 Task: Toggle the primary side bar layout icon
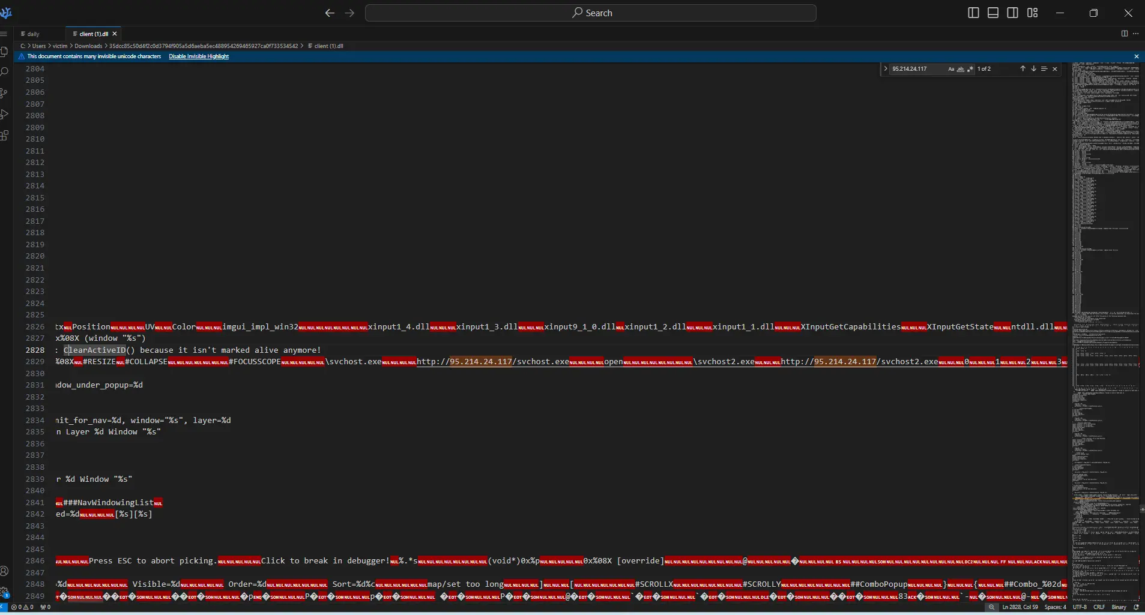point(973,13)
